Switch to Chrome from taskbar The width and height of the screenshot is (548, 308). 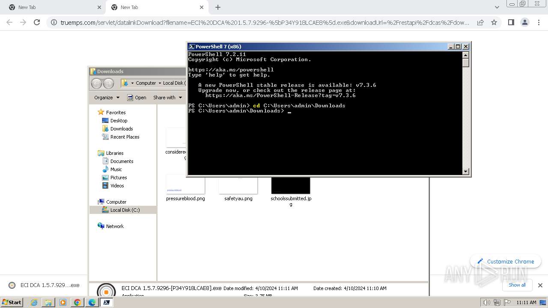click(77, 302)
